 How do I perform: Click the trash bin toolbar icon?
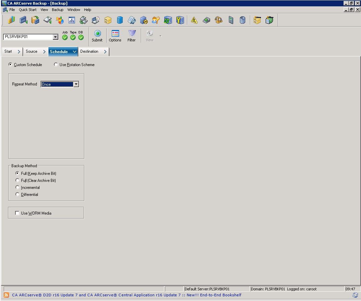pos(243,20)
